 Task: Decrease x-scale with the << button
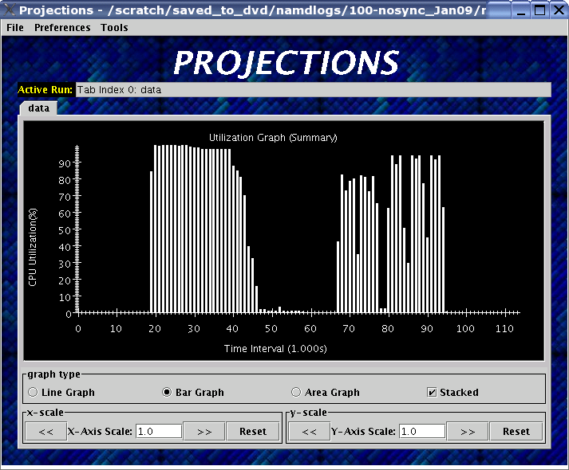point(45,431)
